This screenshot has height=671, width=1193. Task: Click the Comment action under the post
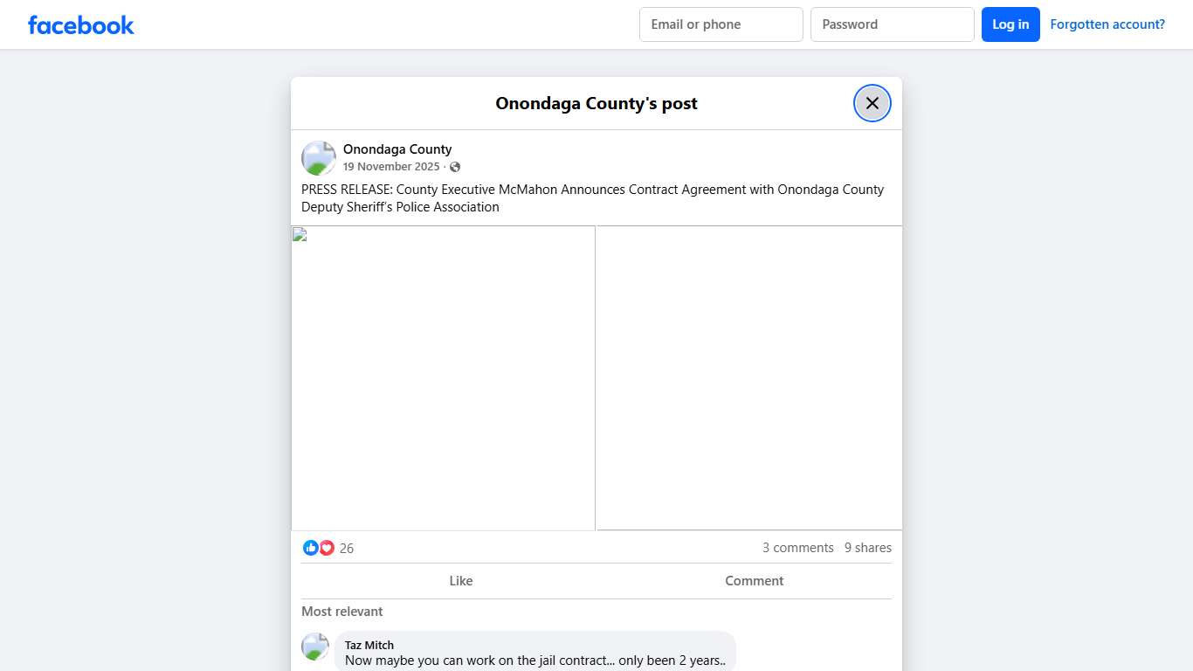pyautogui.click(x=754, y=580)
